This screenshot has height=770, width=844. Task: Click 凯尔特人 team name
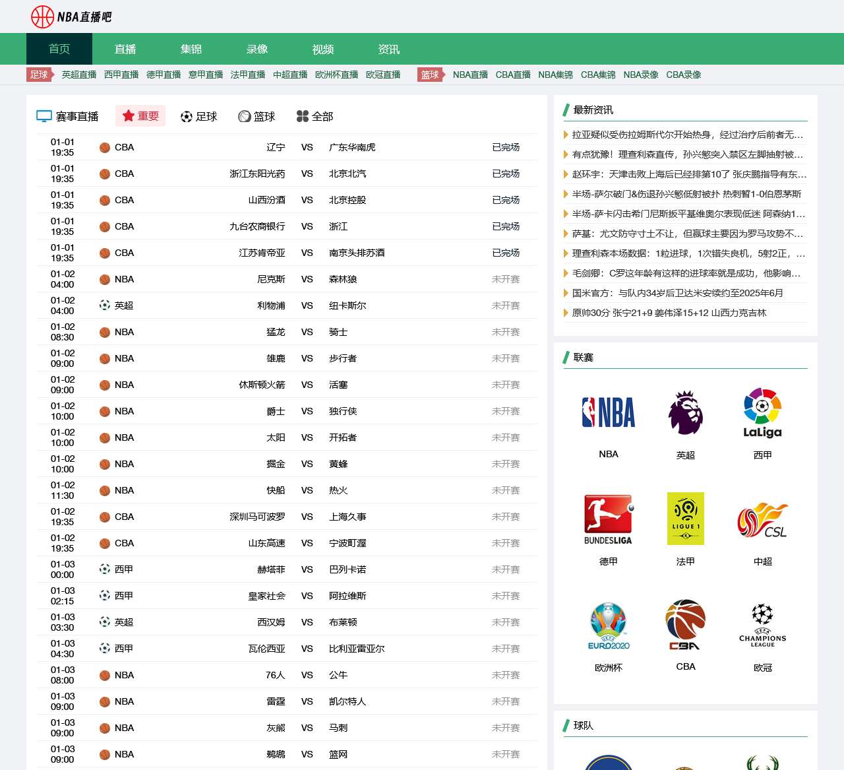point(347,701)
